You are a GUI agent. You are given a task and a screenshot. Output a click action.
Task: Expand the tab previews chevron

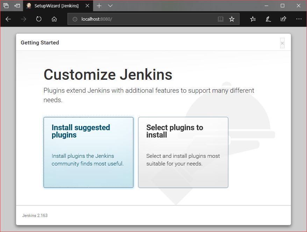110,6
